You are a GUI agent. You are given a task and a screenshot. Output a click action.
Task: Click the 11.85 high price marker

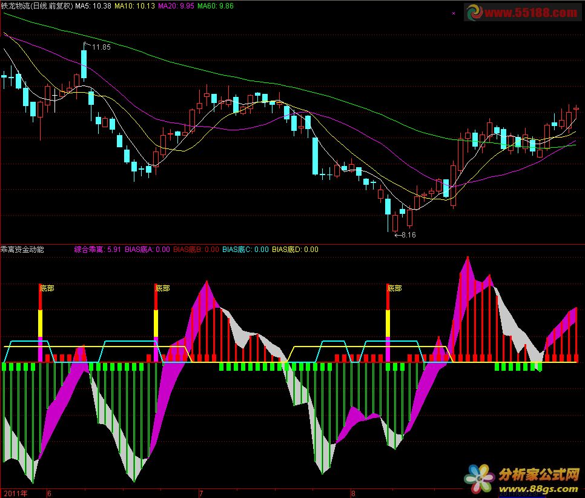(x=101, y=47)
